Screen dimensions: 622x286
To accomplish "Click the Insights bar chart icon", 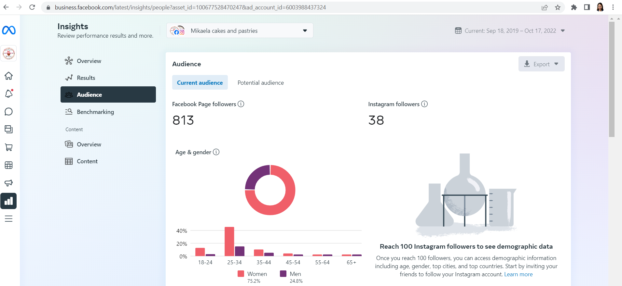I will [x=9, y=201].
